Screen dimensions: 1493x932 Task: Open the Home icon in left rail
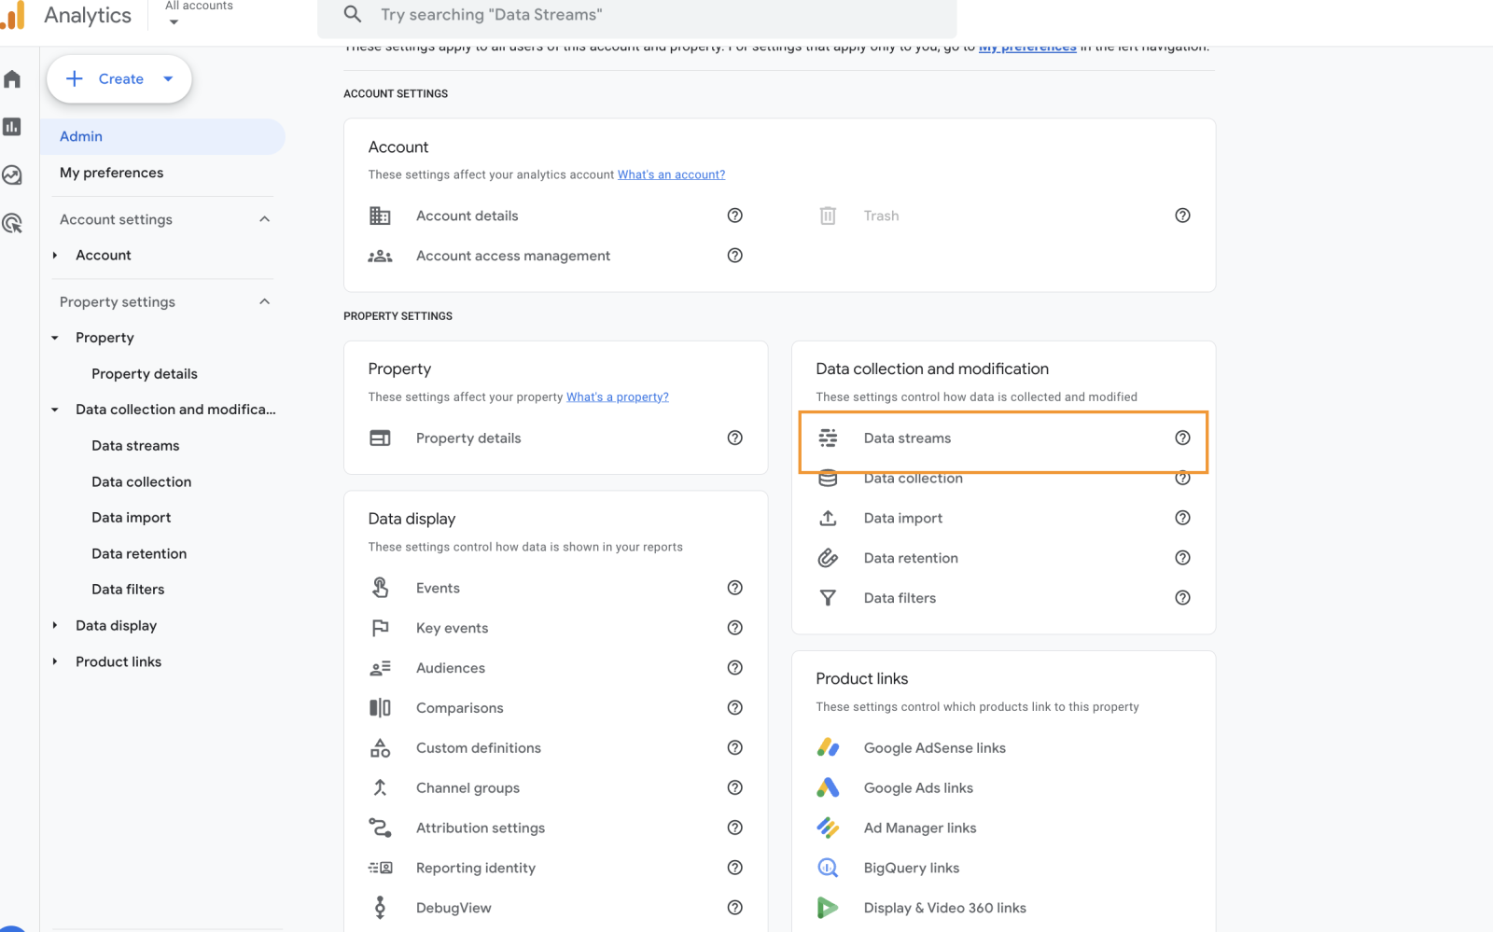click(x=12, y=79)
